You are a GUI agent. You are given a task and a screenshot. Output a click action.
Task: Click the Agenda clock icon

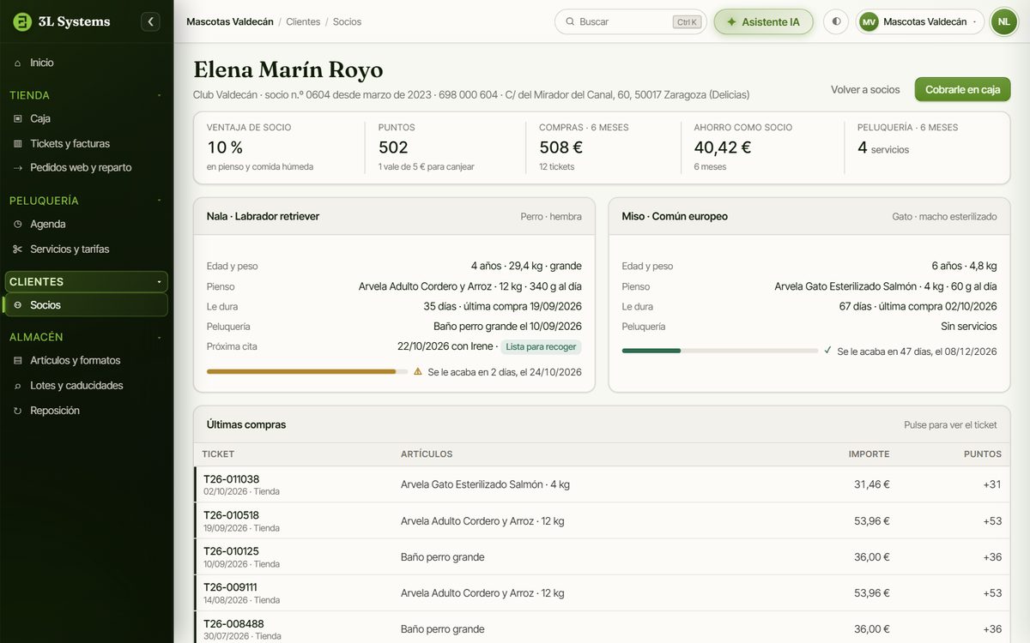[x=17, y=224]
